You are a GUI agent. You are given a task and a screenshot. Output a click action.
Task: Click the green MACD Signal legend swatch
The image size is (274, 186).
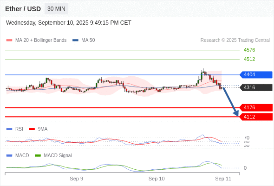38,155
